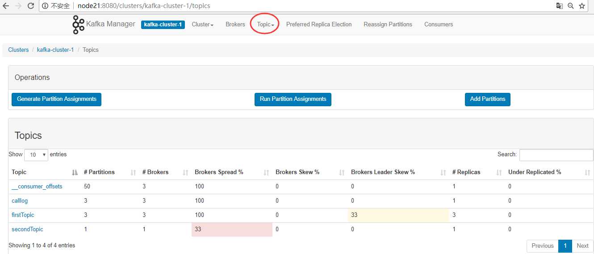Open Preferred Replica Election page
Screen dimensions: 594x254
(x=319, y=25)
